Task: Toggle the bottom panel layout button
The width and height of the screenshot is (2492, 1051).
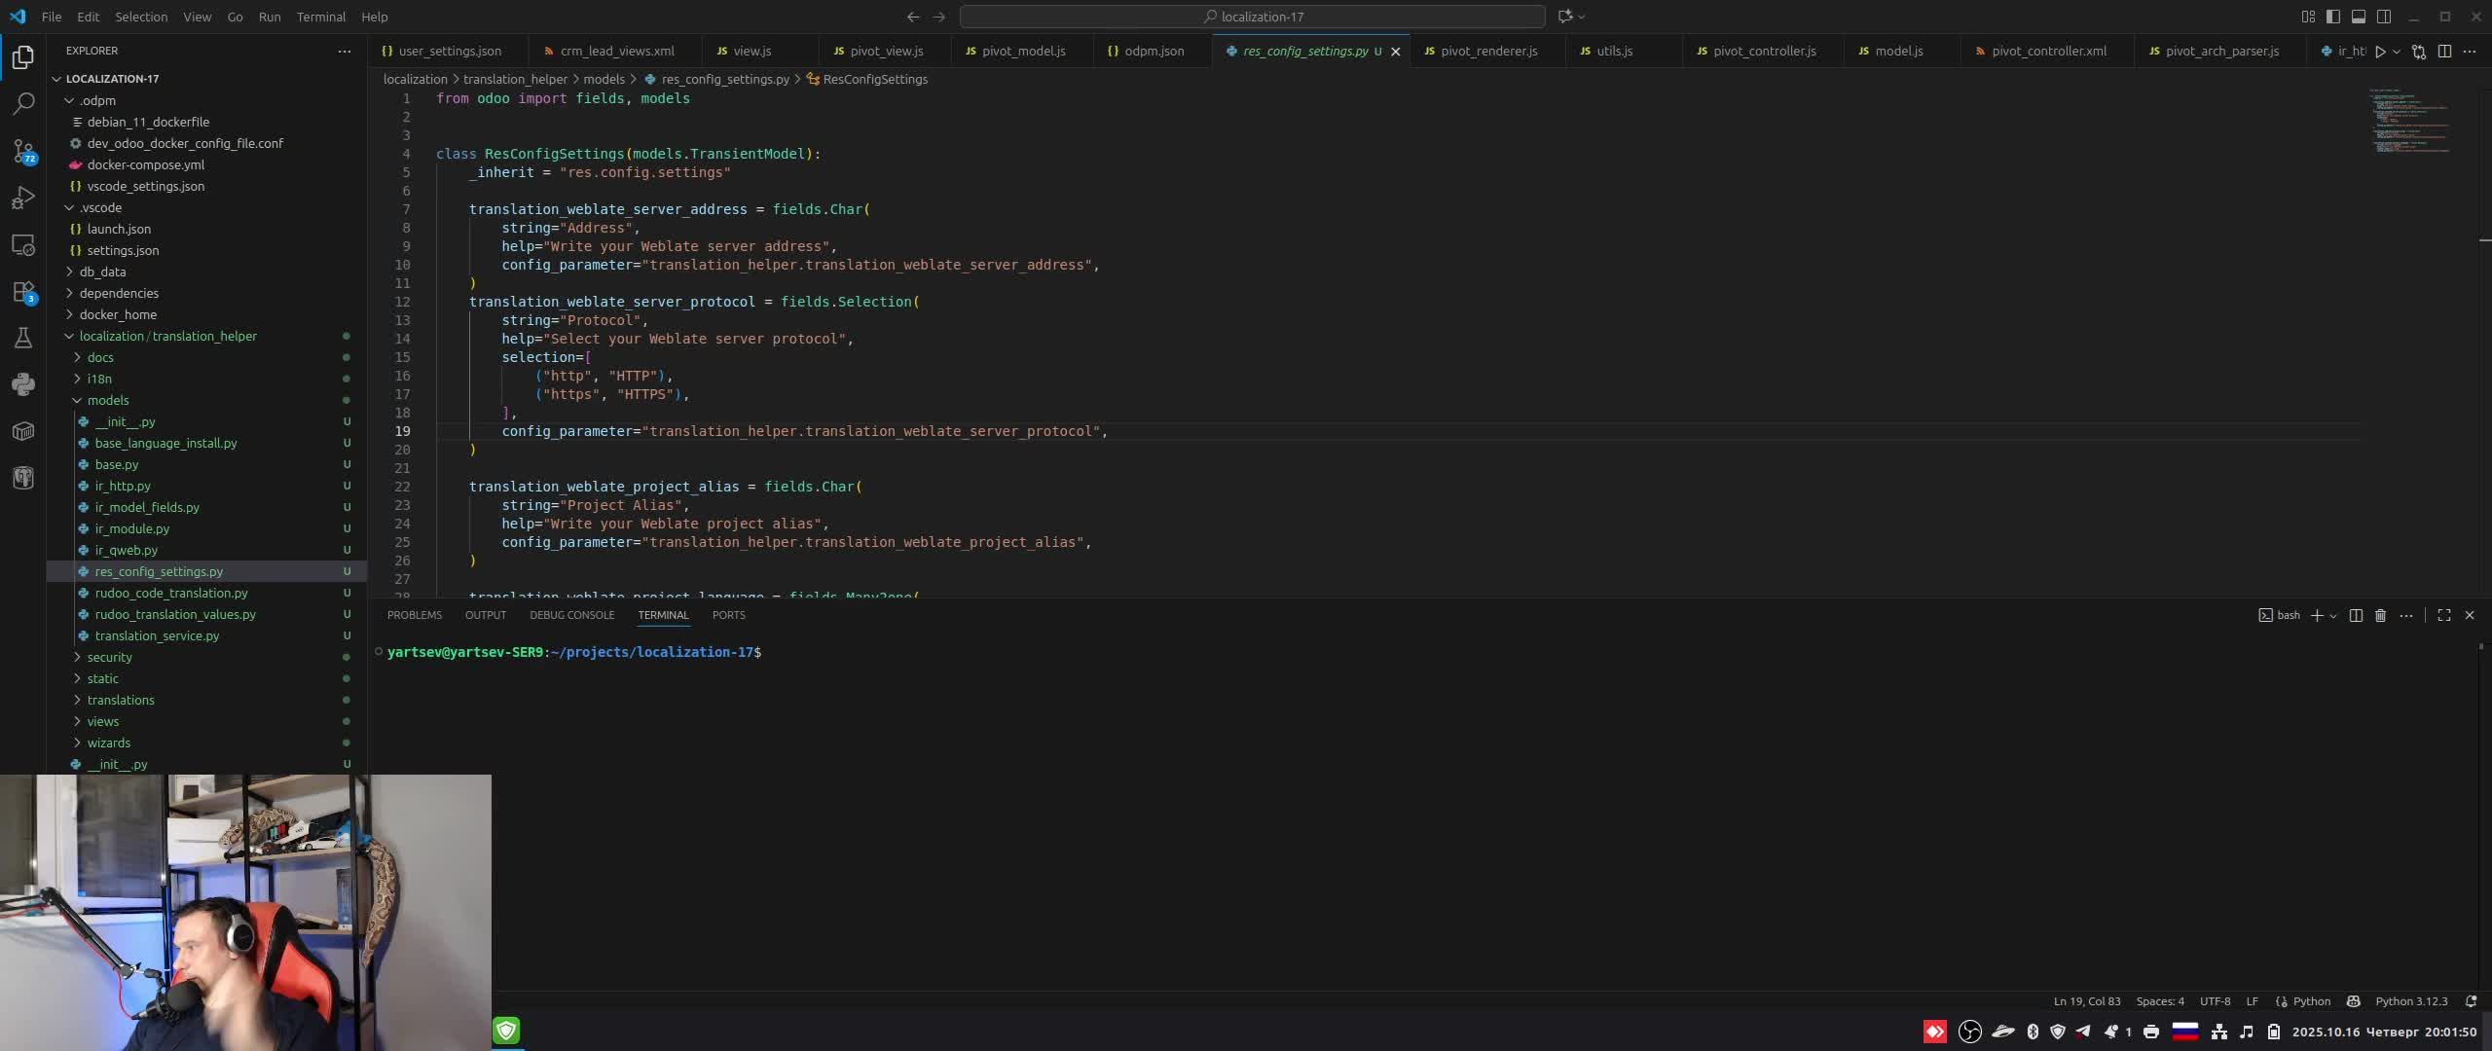Action: (x=2359, y=17)
